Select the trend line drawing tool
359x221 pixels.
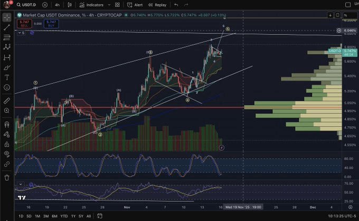point(6,27)
